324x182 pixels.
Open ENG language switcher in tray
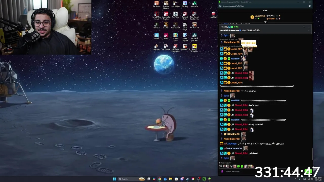pos(304,179)
